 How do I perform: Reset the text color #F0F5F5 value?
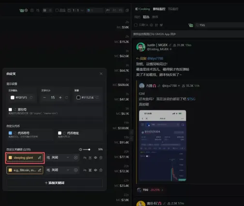click(31, 97)
